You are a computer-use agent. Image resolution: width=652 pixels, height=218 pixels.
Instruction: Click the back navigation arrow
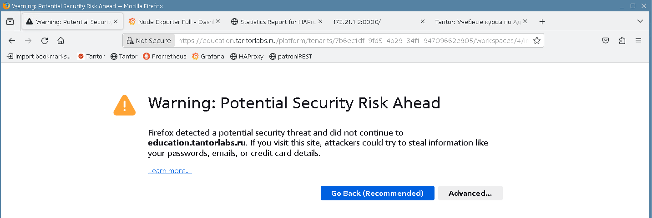12,41
